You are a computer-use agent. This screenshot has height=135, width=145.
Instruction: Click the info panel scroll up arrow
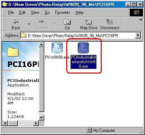(x=41, y=44)
